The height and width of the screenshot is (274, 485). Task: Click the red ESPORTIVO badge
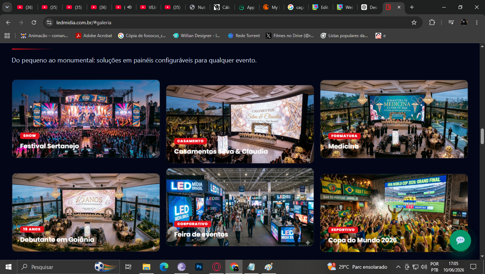click(343, 230)
